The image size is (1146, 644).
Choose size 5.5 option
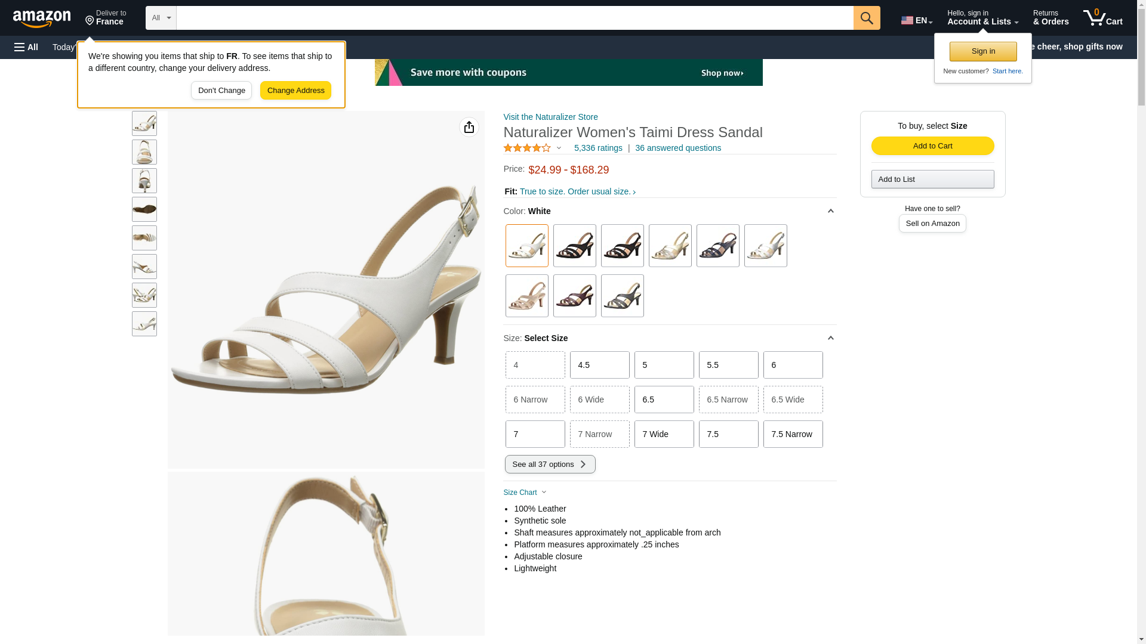tap(728, 365)
